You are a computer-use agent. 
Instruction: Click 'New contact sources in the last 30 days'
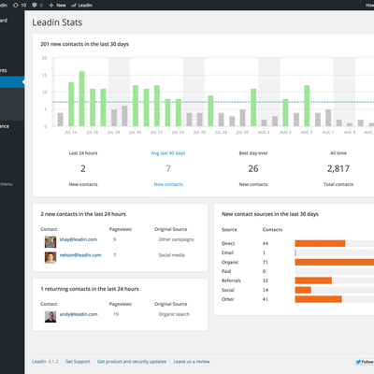pyautogui.click(x=270, y=214)
